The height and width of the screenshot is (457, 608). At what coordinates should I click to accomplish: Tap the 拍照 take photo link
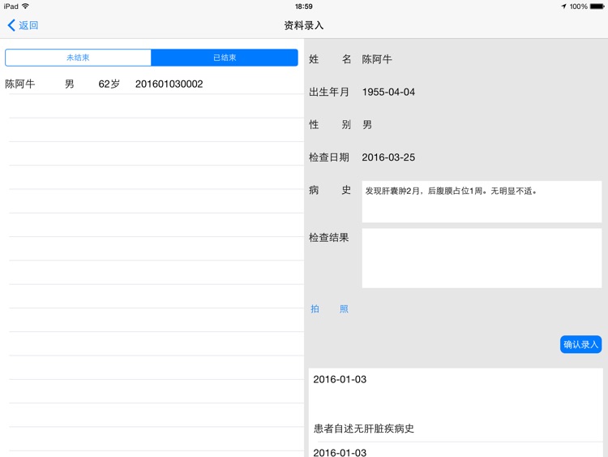(x=329, y=309)
